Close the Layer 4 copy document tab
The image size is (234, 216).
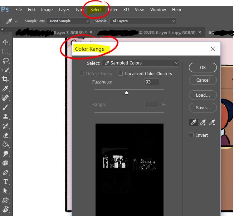click(x=200, y=32)
